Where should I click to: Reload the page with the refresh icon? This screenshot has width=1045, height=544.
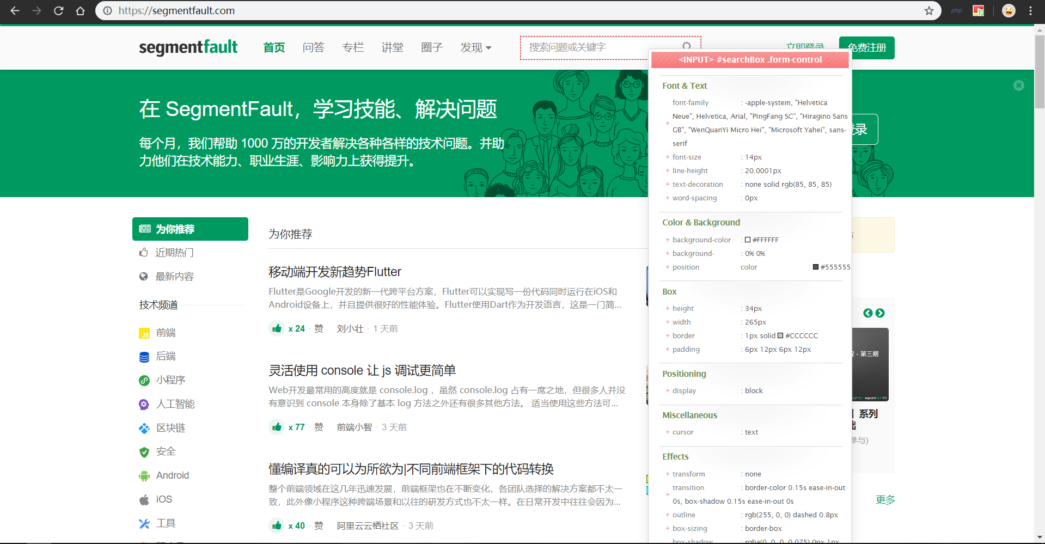58,11
